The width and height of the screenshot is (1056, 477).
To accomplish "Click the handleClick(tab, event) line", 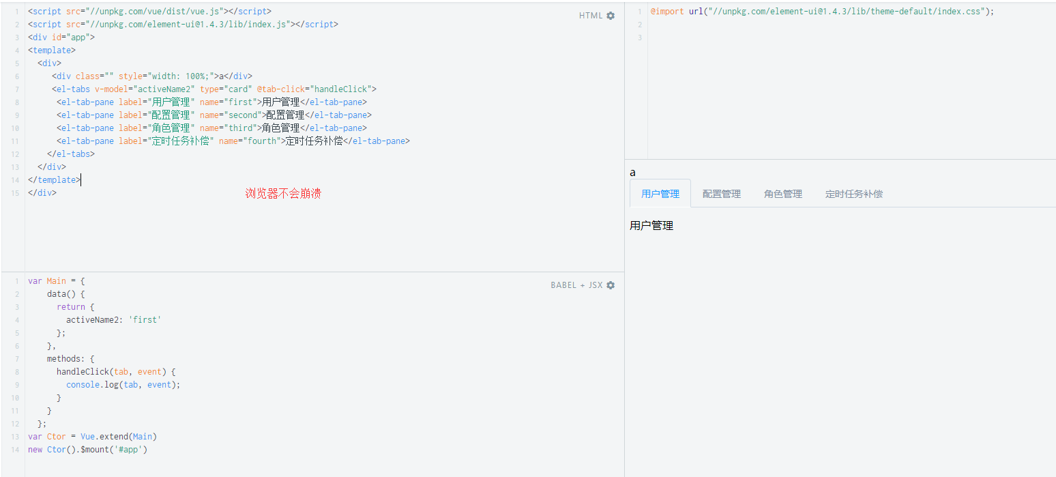I will (117, 372).
